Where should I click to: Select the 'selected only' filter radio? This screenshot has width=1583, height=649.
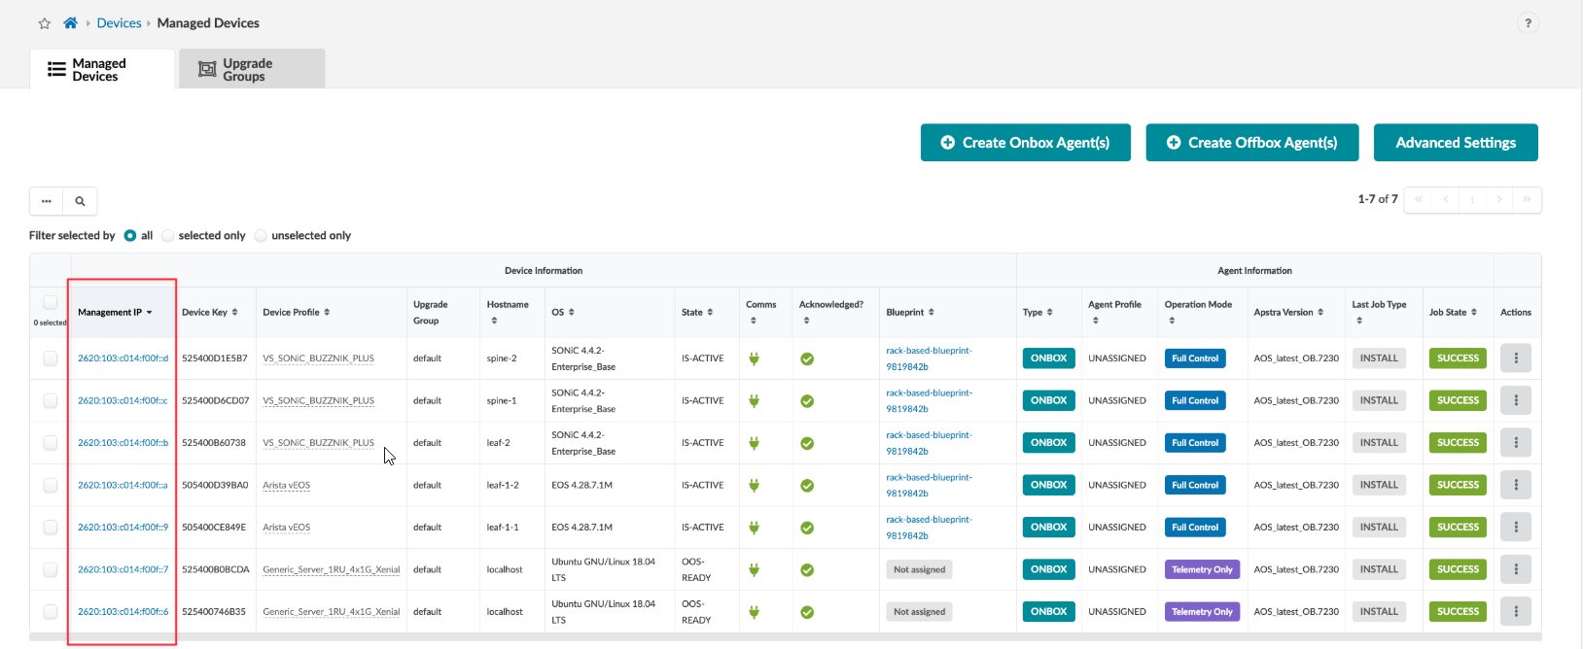[x=168, y=236]
